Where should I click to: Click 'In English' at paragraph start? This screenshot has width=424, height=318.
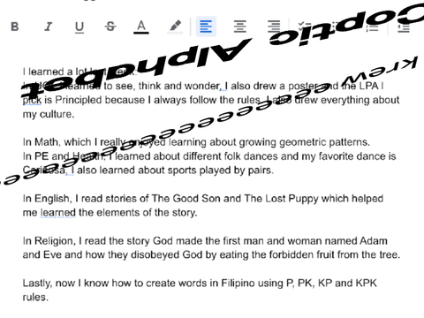[x=47, y=199]
